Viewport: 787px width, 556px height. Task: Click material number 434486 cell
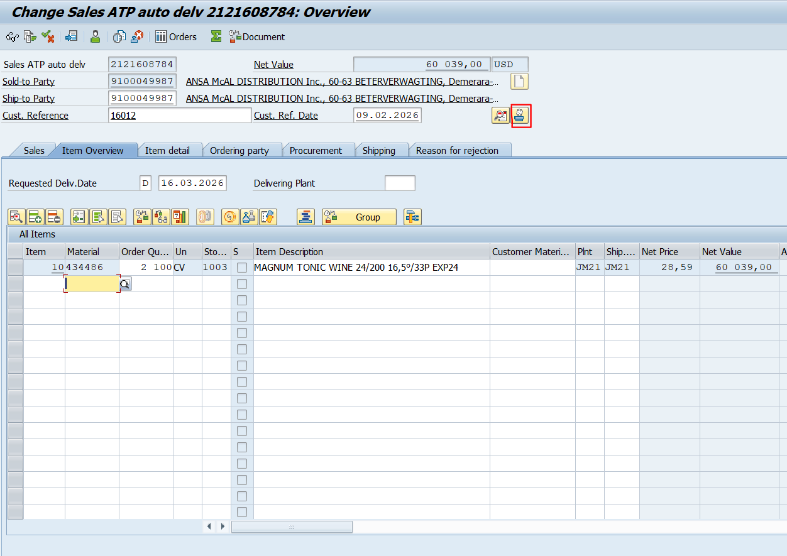(x=92, y=268)
